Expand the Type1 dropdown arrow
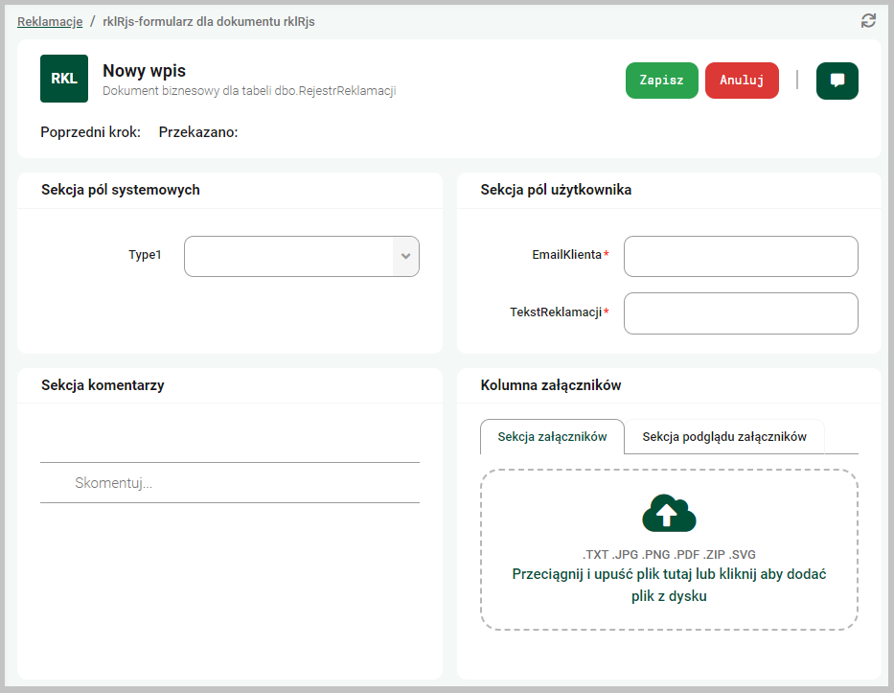The width and height of the screenshot is (894, 693). pos(405,257)
